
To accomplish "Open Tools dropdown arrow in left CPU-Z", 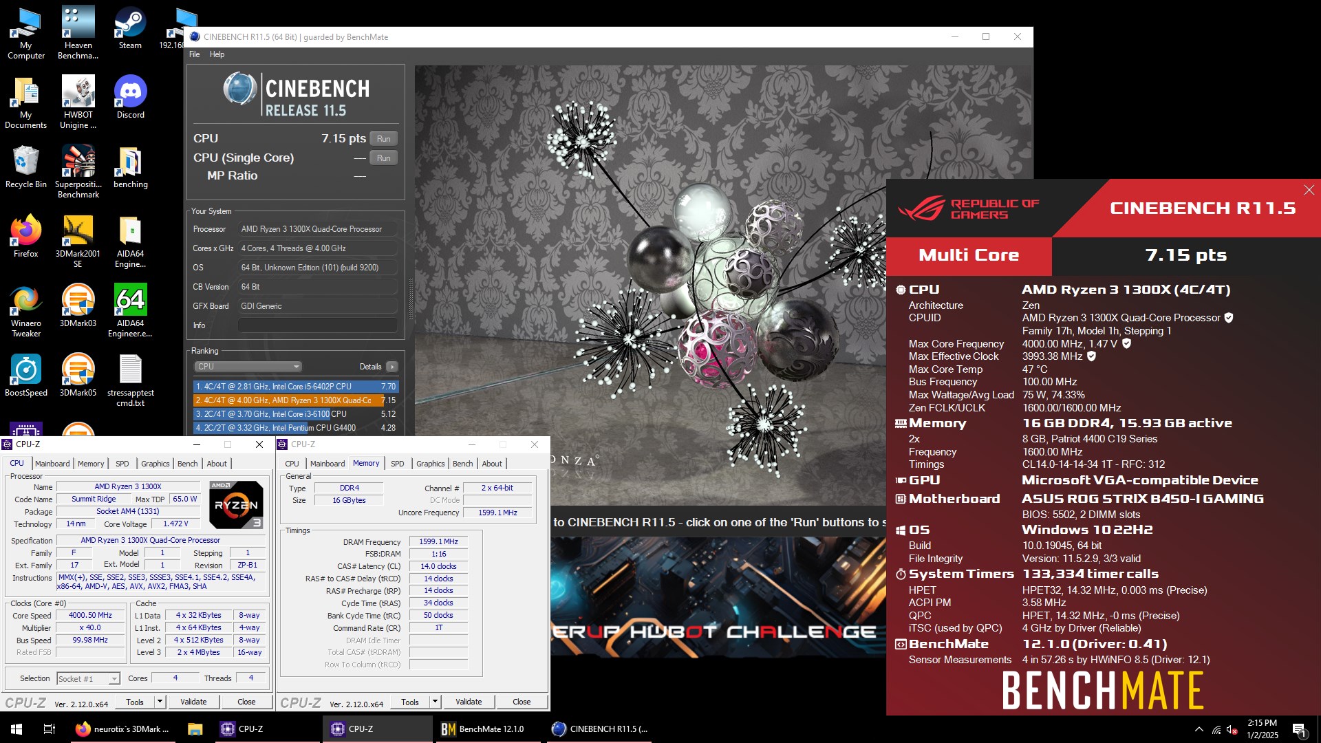I will click(x=160, y=702).
